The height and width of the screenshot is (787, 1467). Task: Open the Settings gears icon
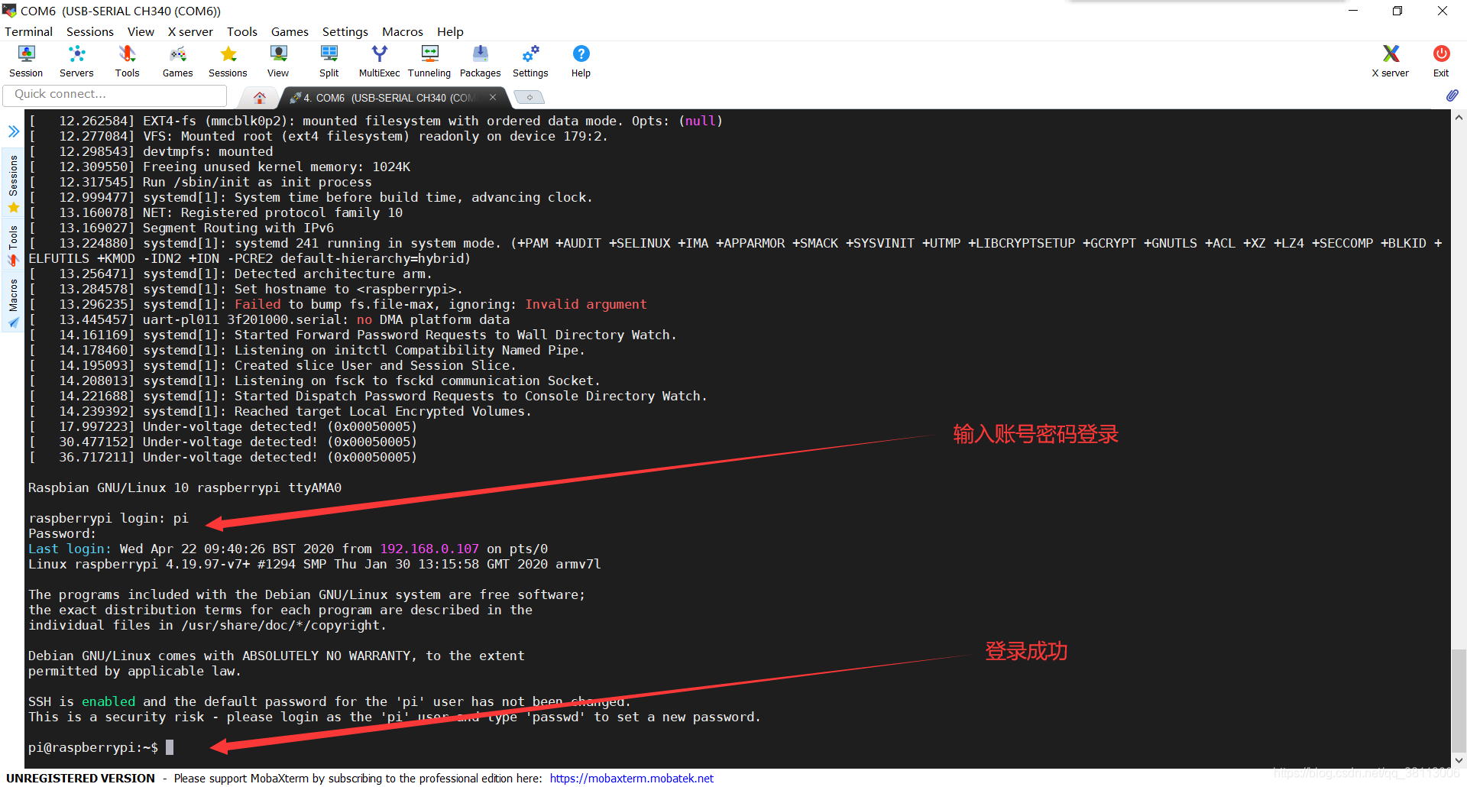pos(530,61)
